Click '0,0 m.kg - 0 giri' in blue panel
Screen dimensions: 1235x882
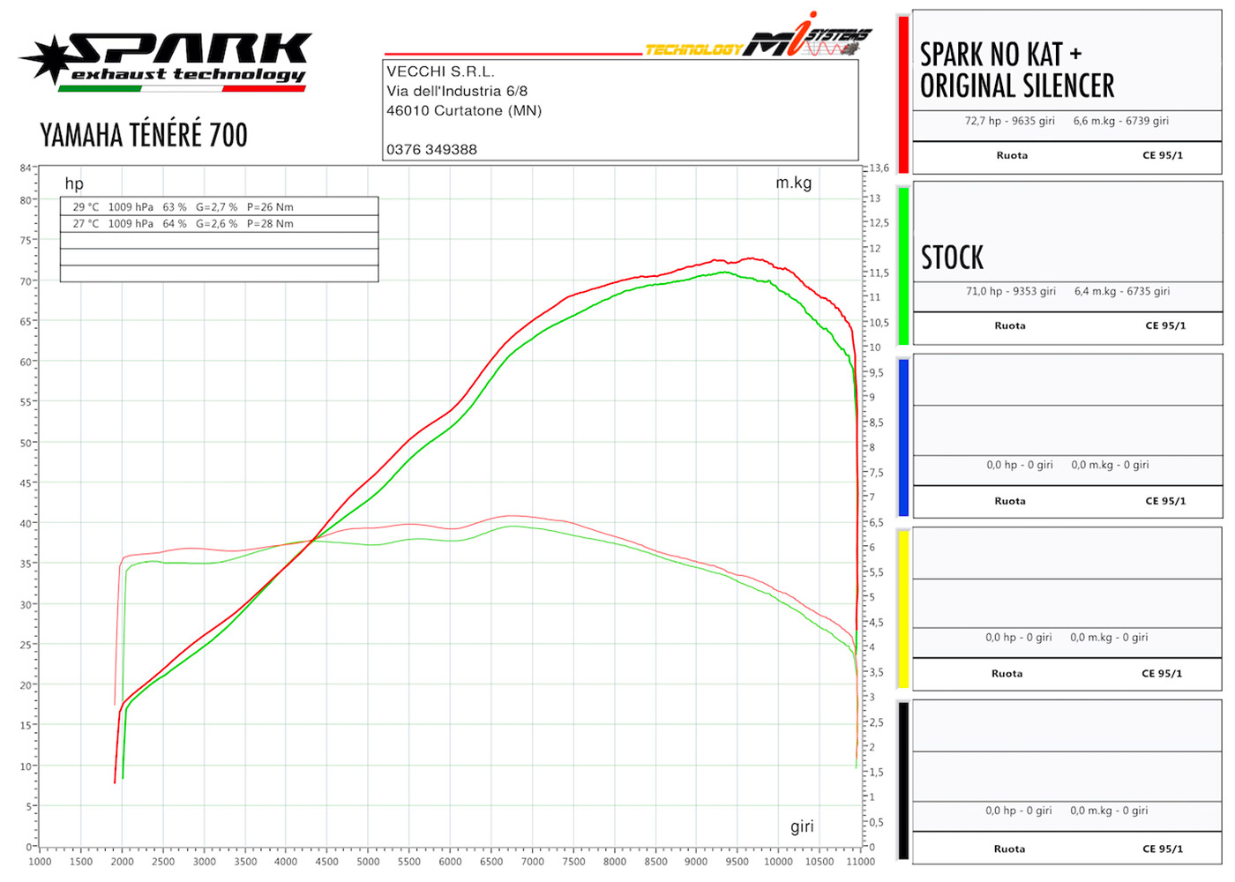pyautogui.click(x=1110, y=465)
